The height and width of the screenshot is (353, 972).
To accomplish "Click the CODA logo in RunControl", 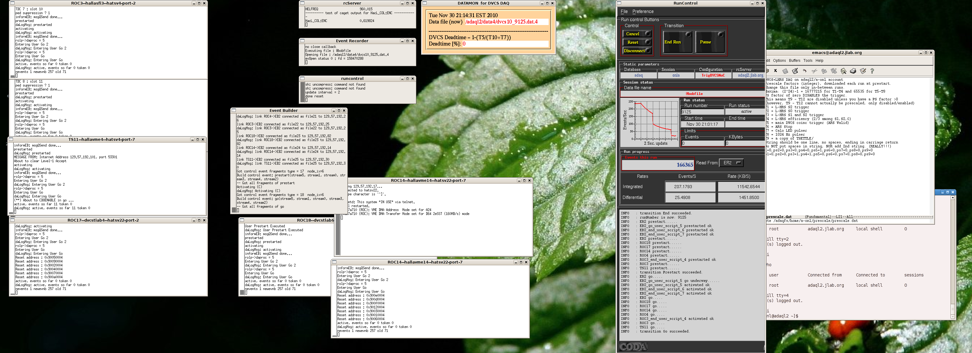I will coord(634,347).
